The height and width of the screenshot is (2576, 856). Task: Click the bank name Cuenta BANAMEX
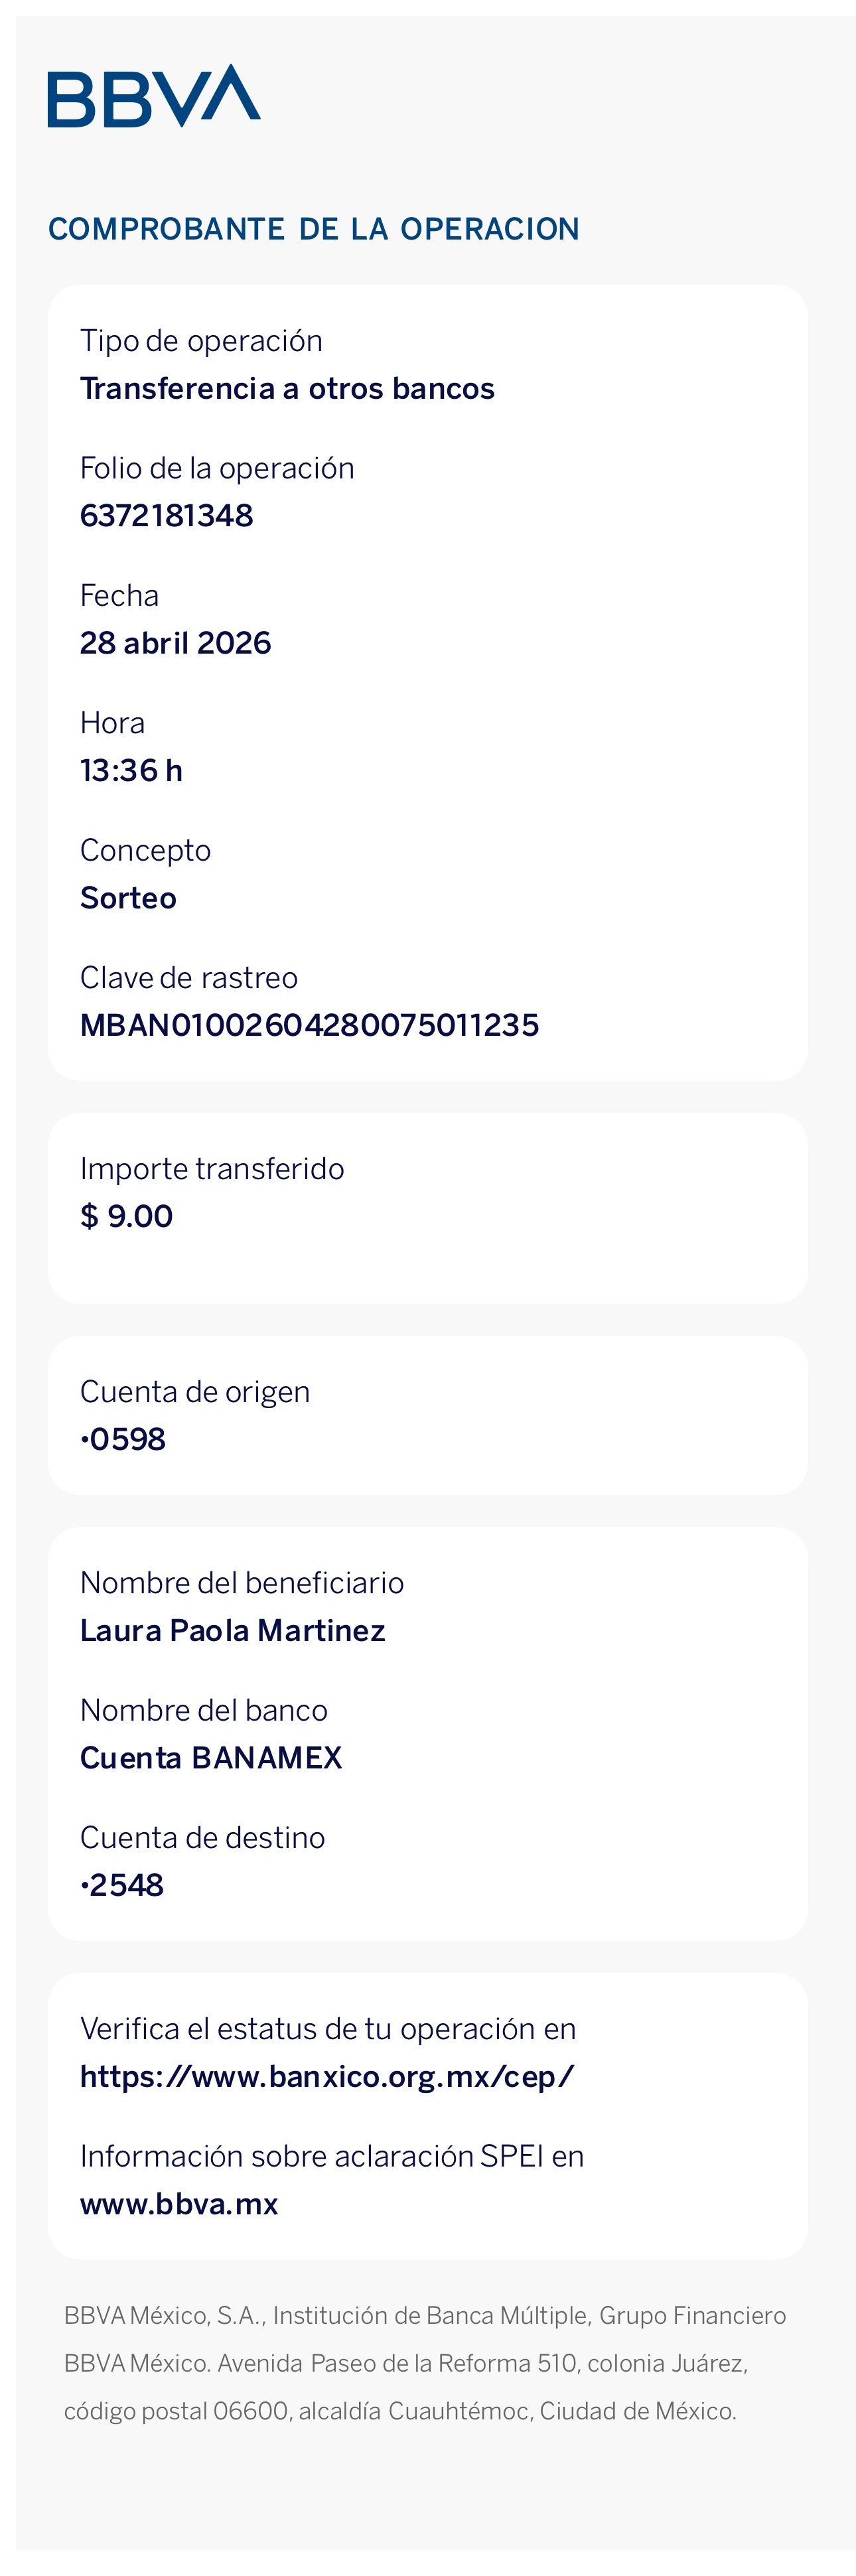click(x=211, y=1758)
